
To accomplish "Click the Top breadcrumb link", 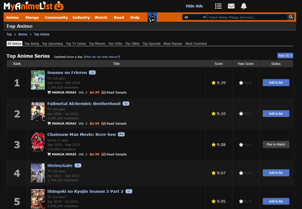I will (x=9, y=34).
